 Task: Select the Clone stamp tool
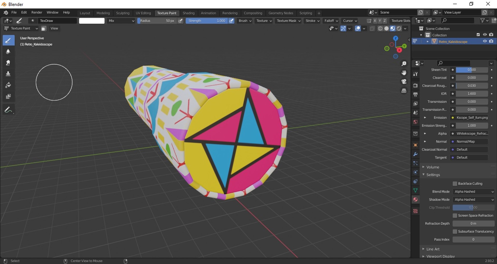pos(8,74)
